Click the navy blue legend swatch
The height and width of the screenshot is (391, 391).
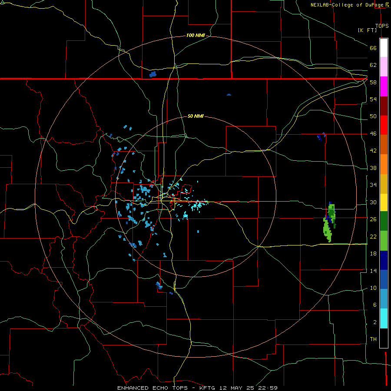[x=384, y=260]
